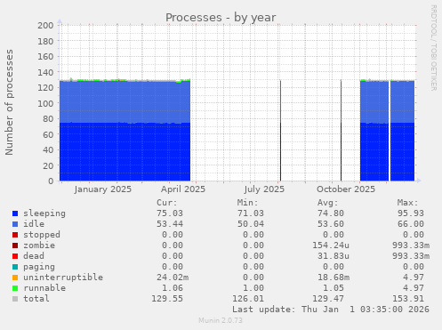442x330 pixels.
Task: Select runnable average value 1.05
Action: 334,288
